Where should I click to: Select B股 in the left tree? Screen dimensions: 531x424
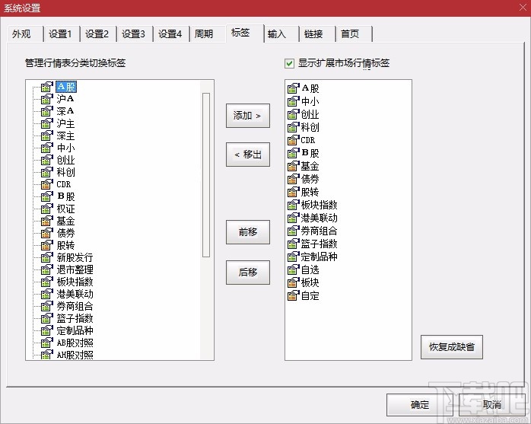click(x=65, y=196)
